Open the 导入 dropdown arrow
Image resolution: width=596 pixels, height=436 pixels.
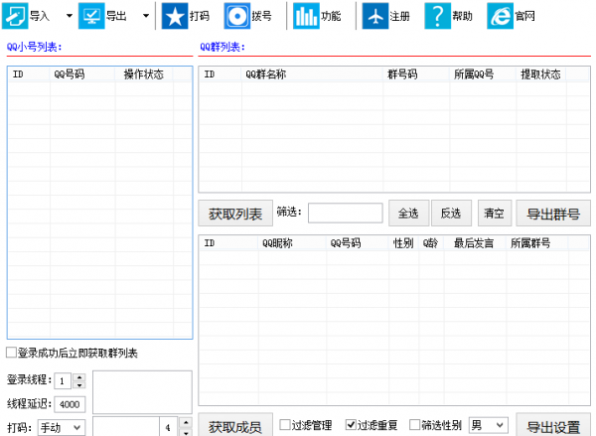tap(70, 16)
